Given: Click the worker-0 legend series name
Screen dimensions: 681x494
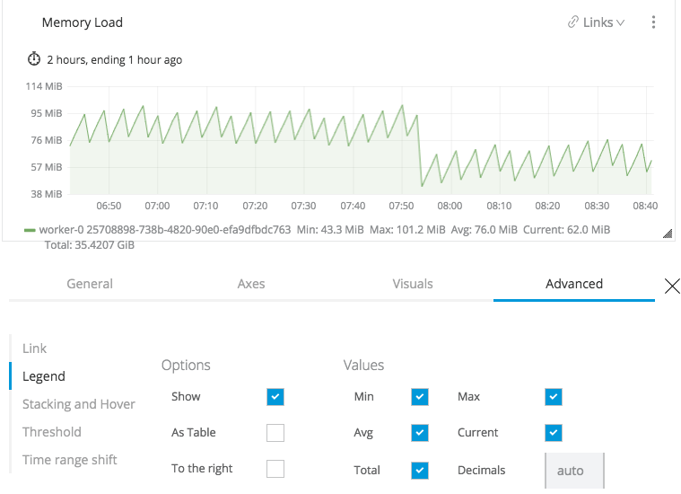Looking at the screenshot, I should click(x=165, y=230).
